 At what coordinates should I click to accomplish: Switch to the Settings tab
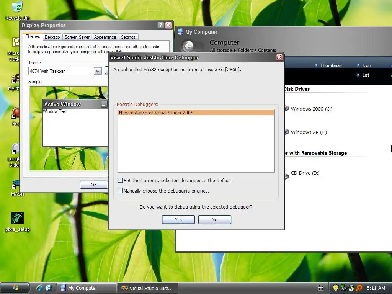(128, 37)
